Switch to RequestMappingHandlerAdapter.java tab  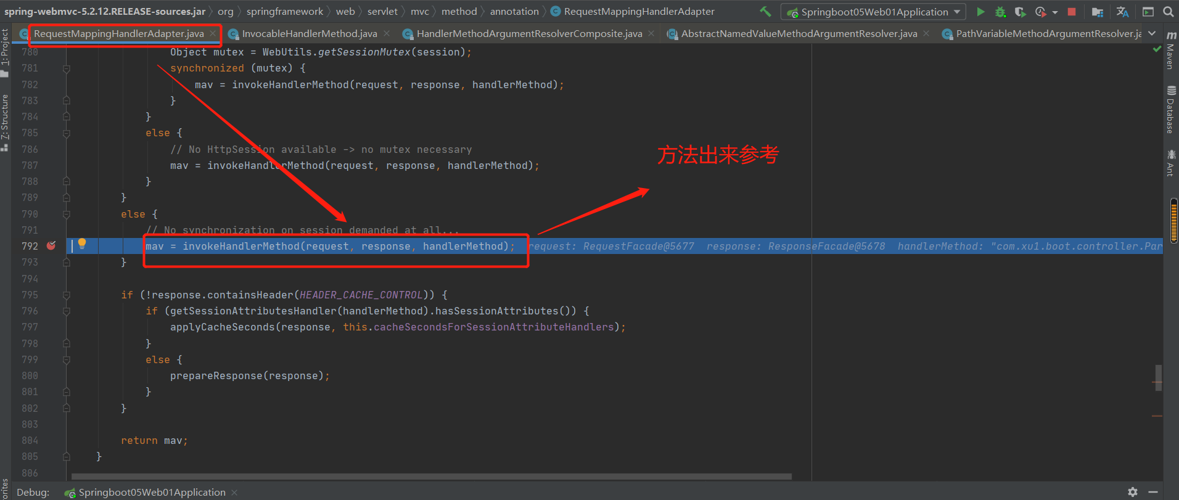point(118,34)
